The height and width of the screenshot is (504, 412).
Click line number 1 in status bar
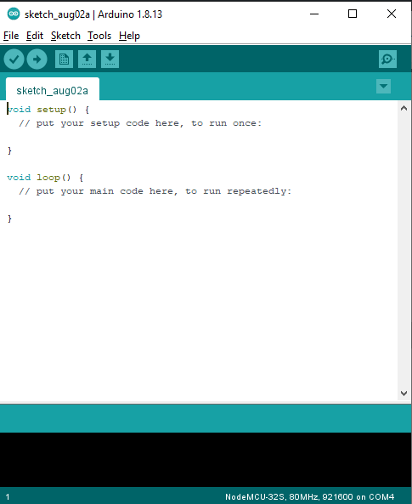point(8,497)
